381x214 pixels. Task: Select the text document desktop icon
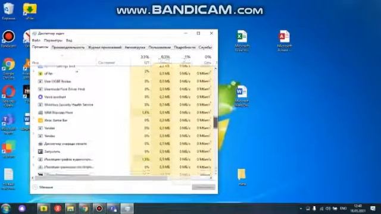coord(8,179)
